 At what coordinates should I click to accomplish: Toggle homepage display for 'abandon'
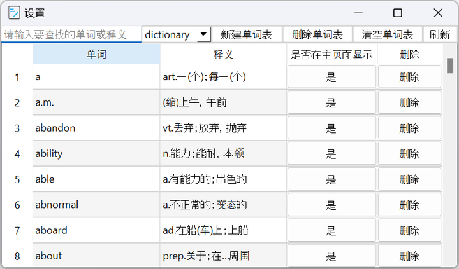point(331,128)
